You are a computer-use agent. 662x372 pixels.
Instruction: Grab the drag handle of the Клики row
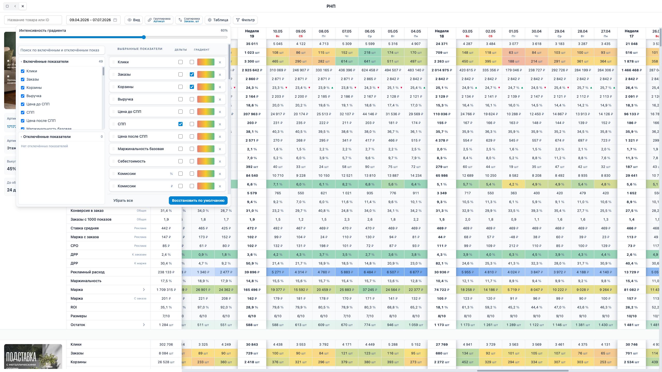pos(114,62)
